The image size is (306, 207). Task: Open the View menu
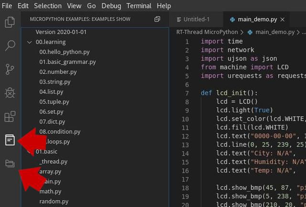74,6
